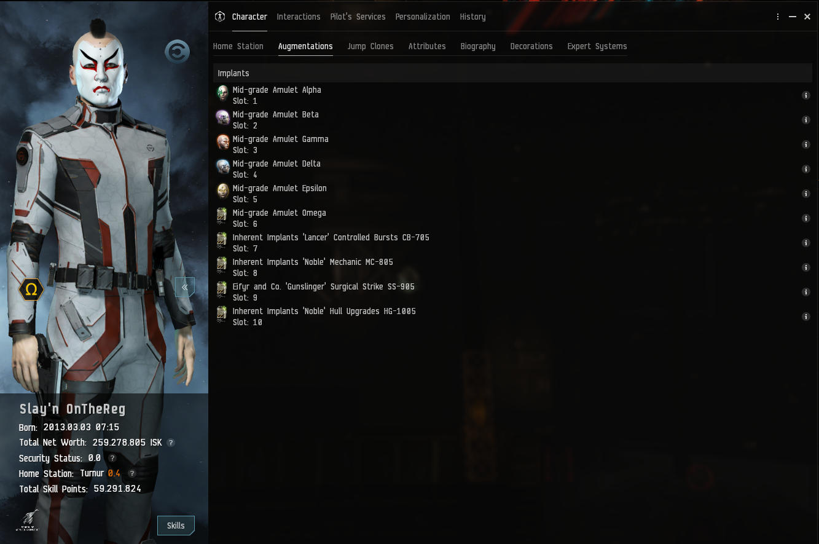Click the corporation logo above the portrait

[177, 52]
